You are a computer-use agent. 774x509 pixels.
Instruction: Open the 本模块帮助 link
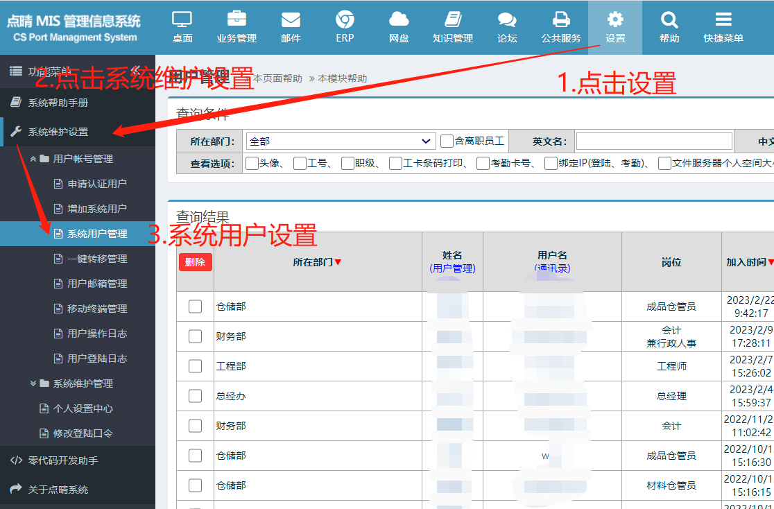pyautogui.click(x=342, y=79)
